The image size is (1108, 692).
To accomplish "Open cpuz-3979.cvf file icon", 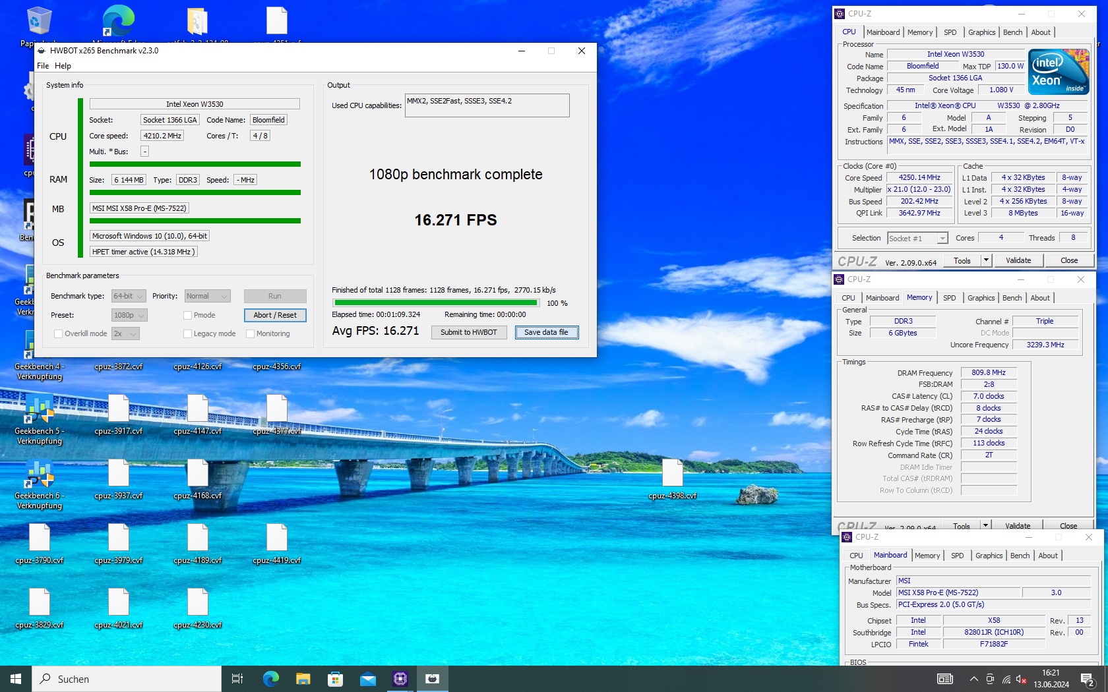I will [119, 544].
